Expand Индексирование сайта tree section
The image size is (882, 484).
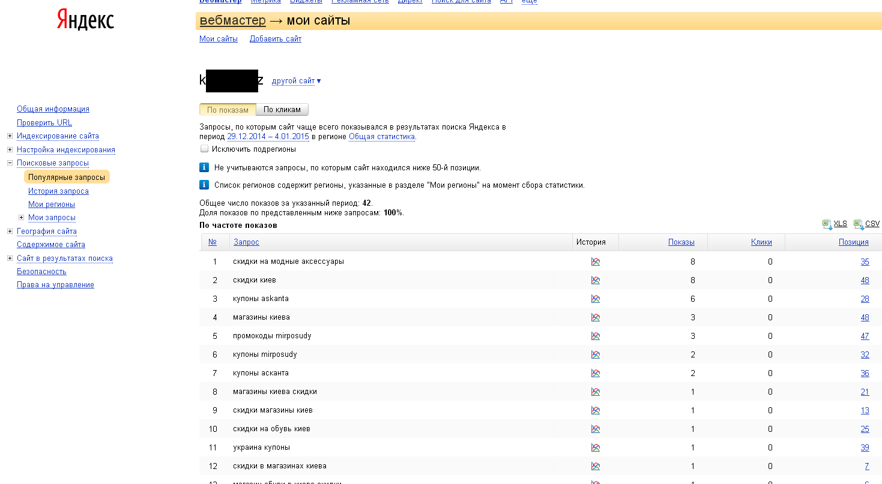coord(10,136)
